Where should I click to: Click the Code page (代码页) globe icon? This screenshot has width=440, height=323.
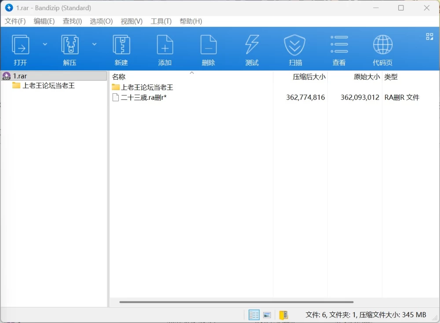pos(383,45)
